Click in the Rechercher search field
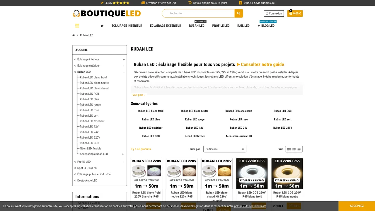 198,13
